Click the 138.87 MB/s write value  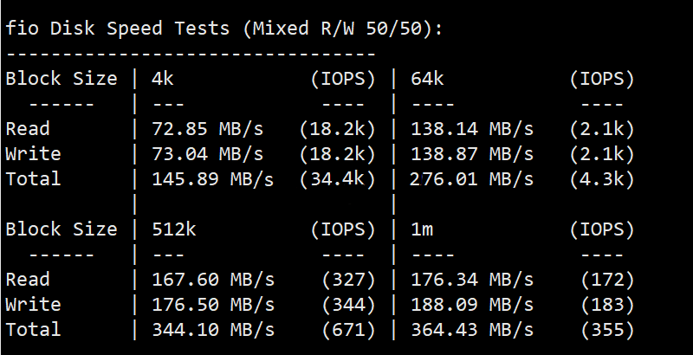coord(472,154)
